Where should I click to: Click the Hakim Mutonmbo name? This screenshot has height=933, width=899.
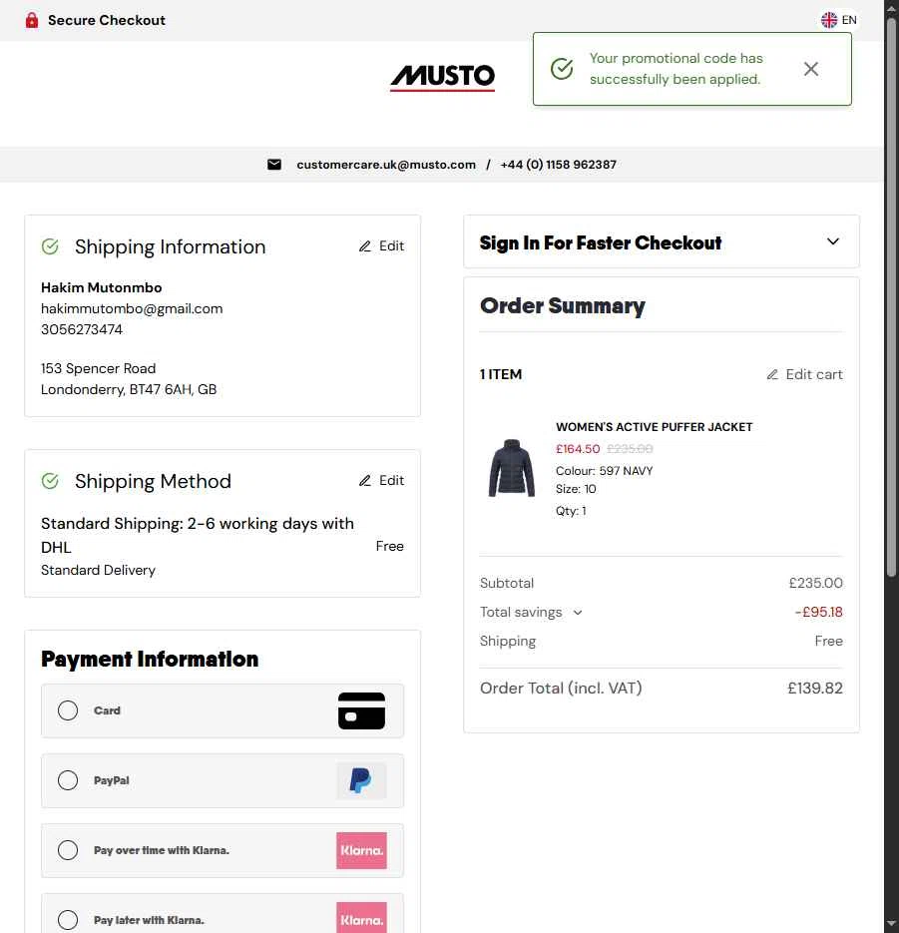click(101, 288)
